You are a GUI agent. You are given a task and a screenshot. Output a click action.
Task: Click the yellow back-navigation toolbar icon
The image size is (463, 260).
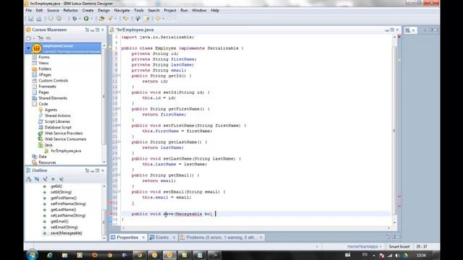click(158, 19)
